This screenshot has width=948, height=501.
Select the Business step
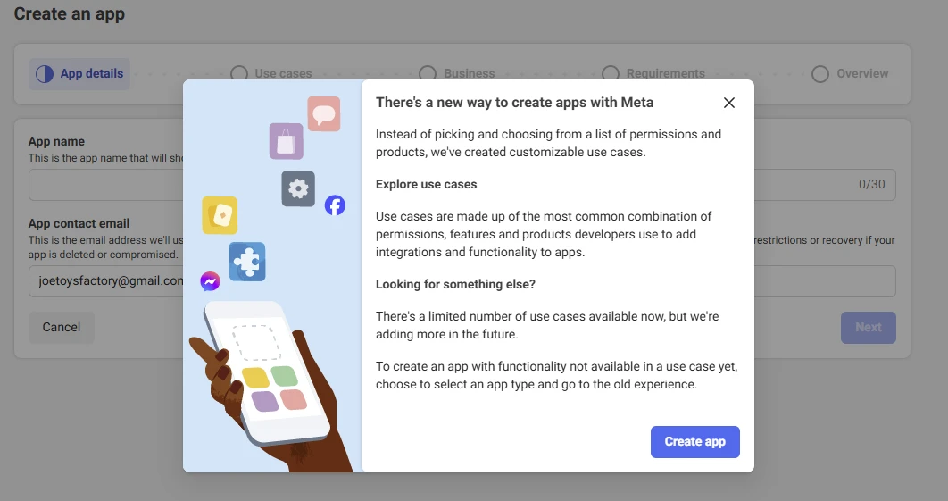coord(457,74)
